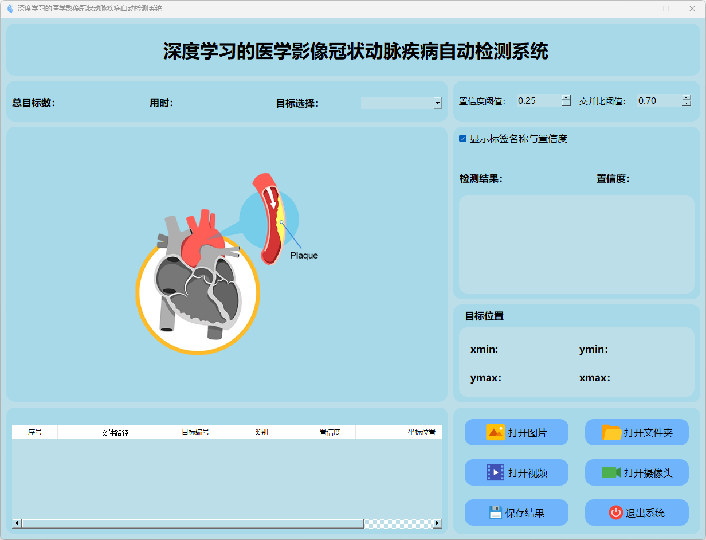Click the red power icon for 退出系统
The width and height of the screenshot is (706, 540).
(615, 512)
